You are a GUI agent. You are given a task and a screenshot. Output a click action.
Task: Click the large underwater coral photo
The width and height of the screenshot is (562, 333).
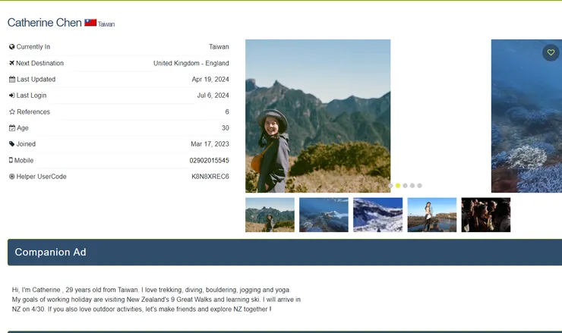tap(526, 116)
